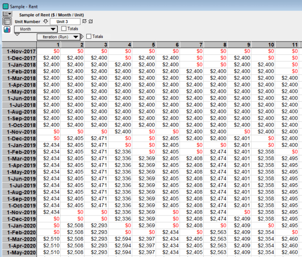Select row header 1-Dec-2019
Image resolution: width=302 pixels, height=257 pixels.
pos(19,219)
